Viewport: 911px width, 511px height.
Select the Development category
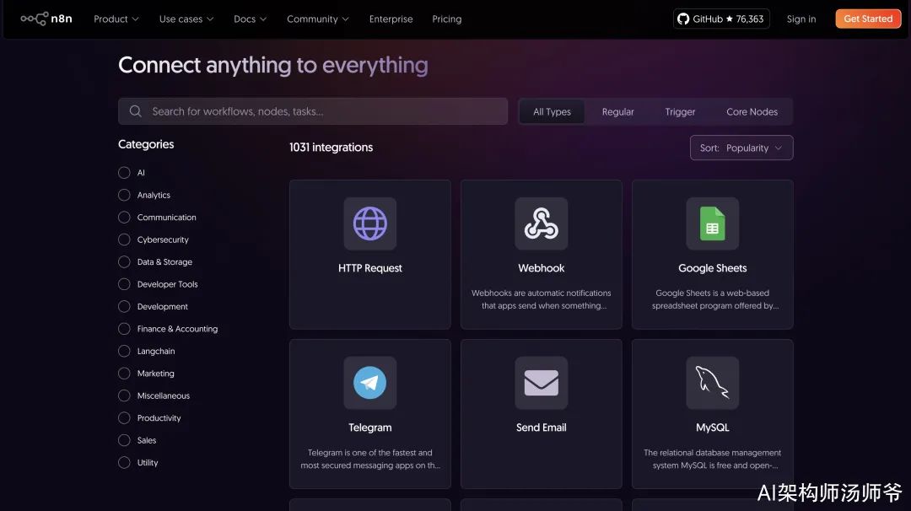coord(153,306)
